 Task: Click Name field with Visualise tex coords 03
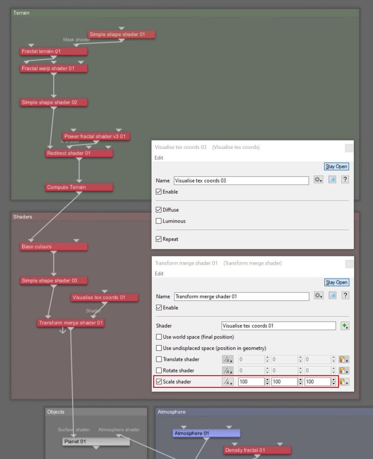pos(241,180)
